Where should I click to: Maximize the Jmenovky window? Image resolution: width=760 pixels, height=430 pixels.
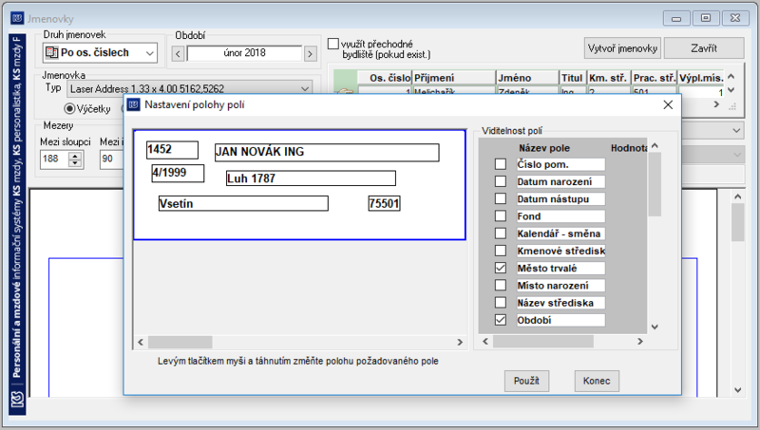click(706, 18)
